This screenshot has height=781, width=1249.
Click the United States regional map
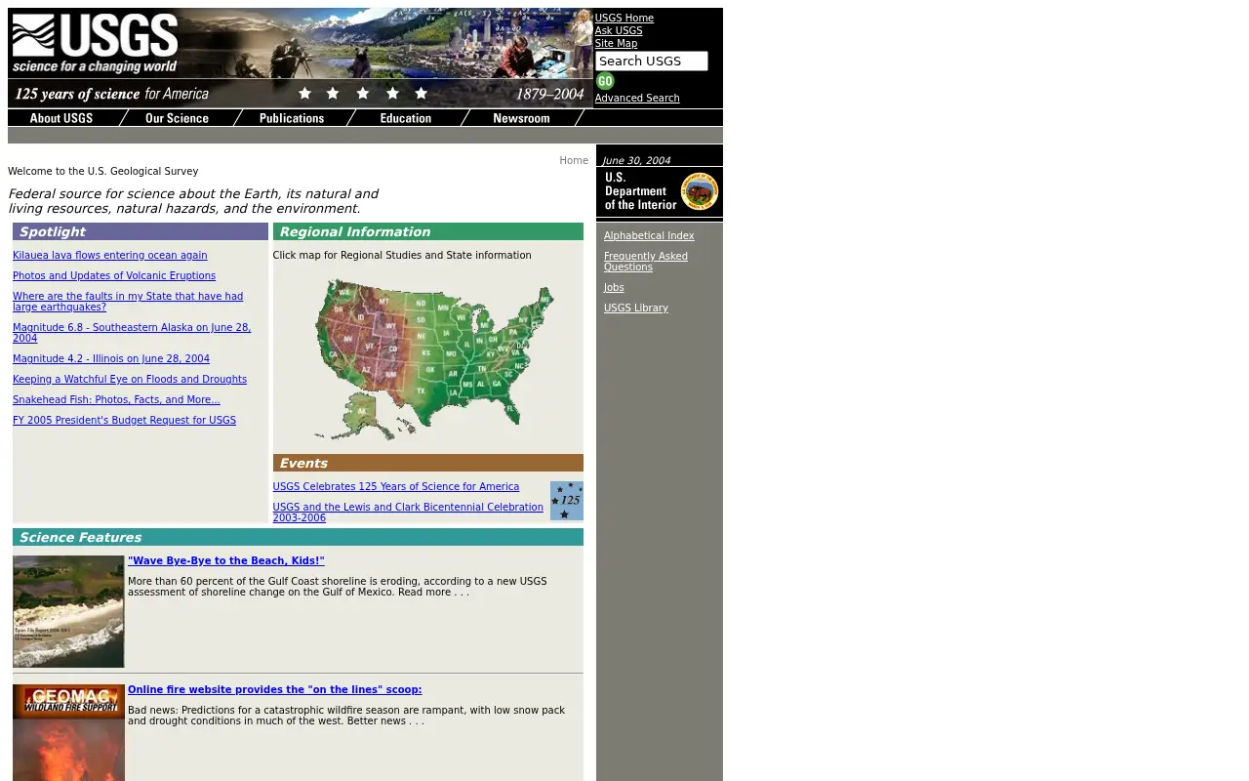click(x=434, y=359)
